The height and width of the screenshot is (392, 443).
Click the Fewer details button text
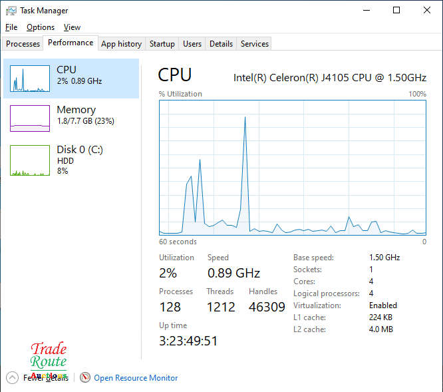pos(45,378)
